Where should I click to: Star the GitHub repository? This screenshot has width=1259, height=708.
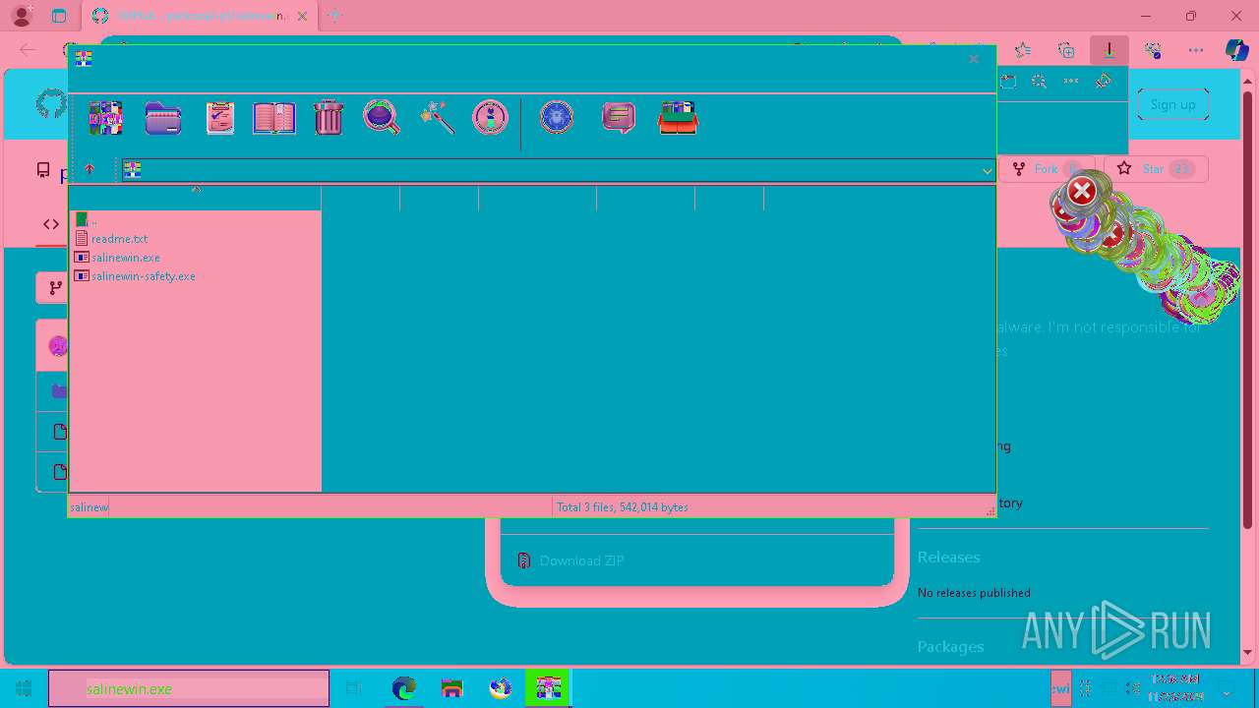pyautogui.click(x=1155, y=169)
